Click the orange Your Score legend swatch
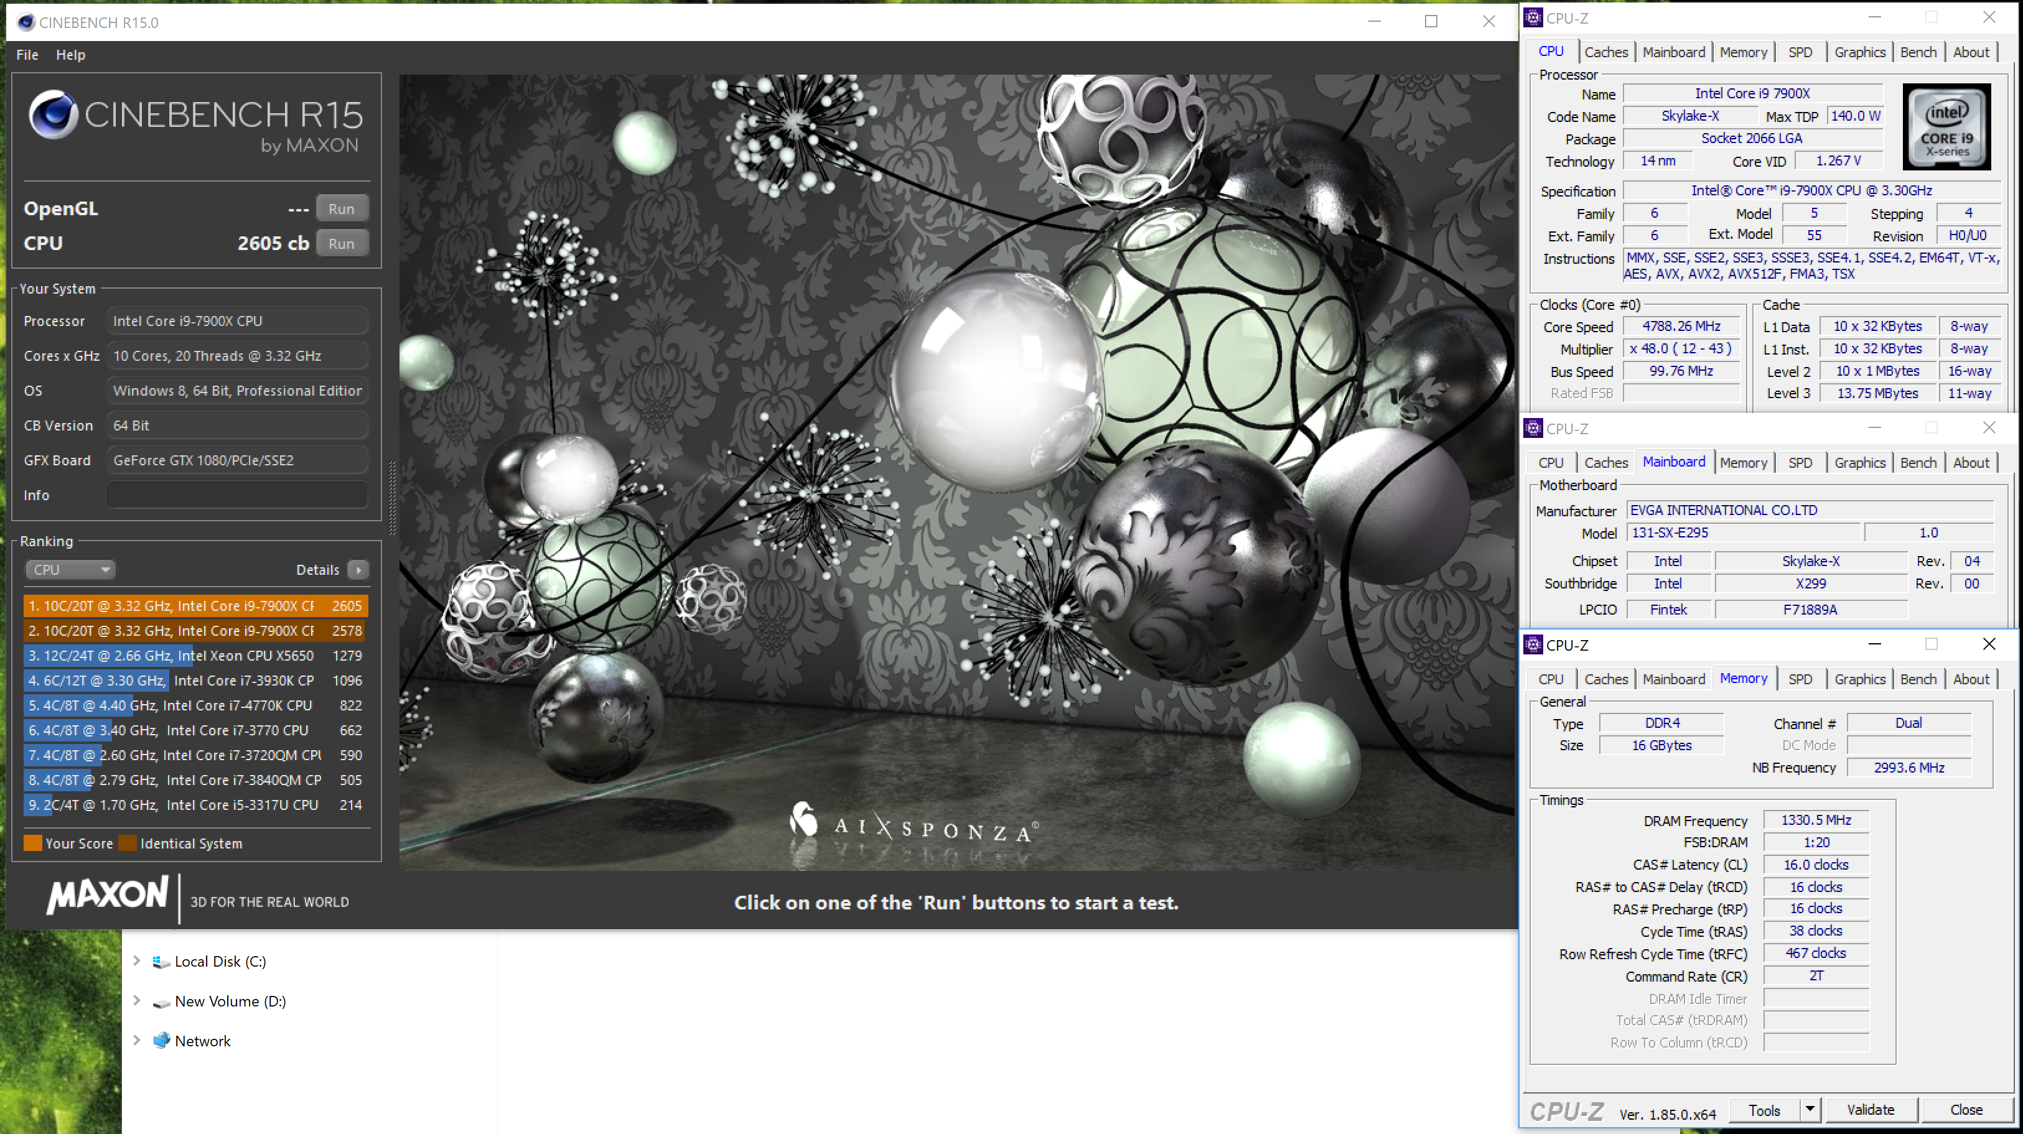This screenshot has width=2023, height=1134. [x=33, y=844]
